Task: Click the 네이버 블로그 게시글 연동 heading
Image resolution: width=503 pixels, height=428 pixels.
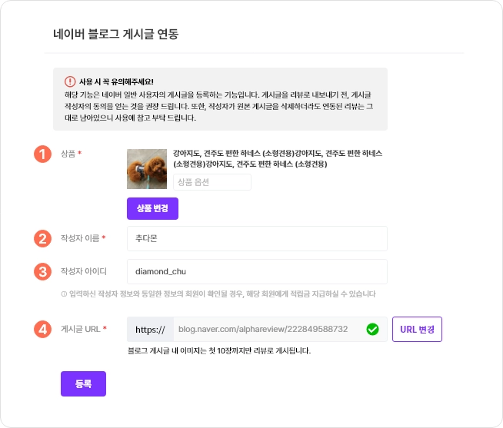Action: [x=115, y=34]
